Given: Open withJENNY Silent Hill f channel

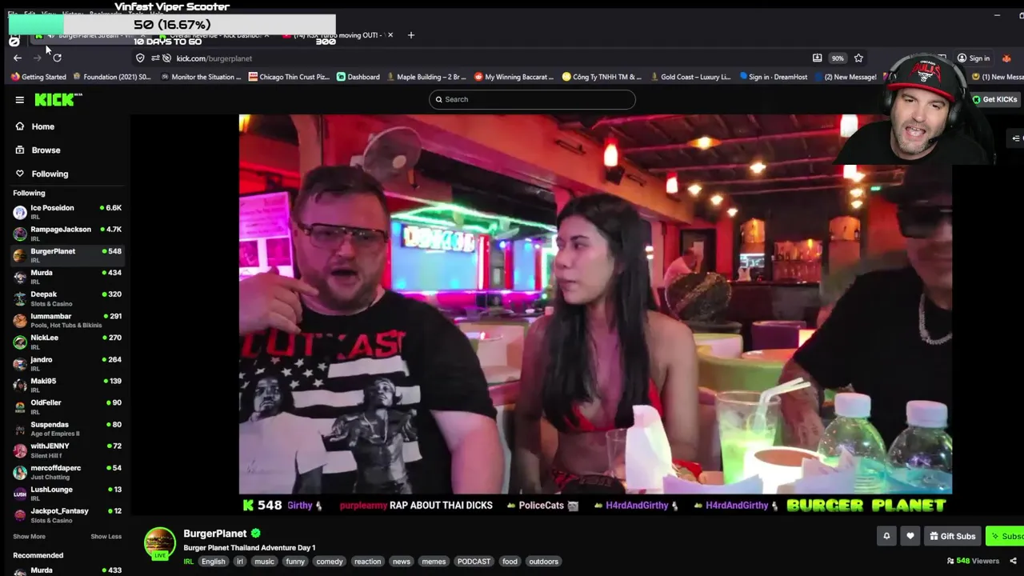Looking at the screenshot, I should 67,450.
